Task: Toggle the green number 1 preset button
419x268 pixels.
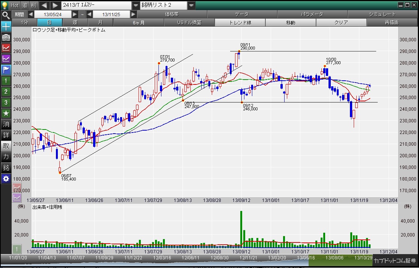Action: coord(6,80)
